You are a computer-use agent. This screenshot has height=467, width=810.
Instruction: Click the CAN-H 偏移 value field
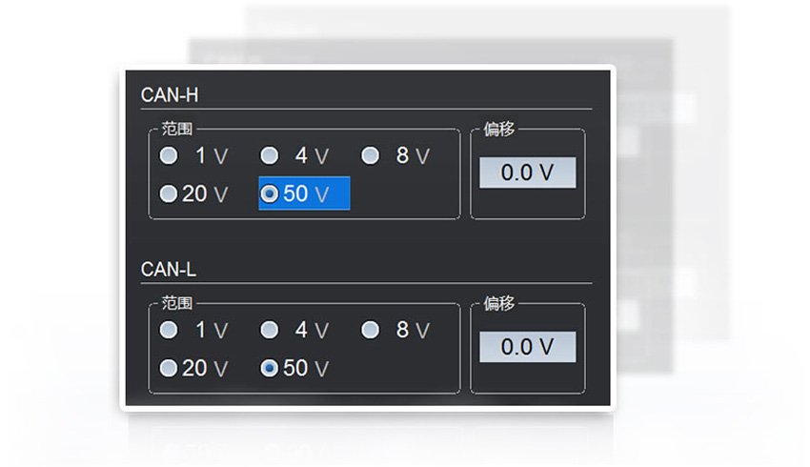(527, 173)
